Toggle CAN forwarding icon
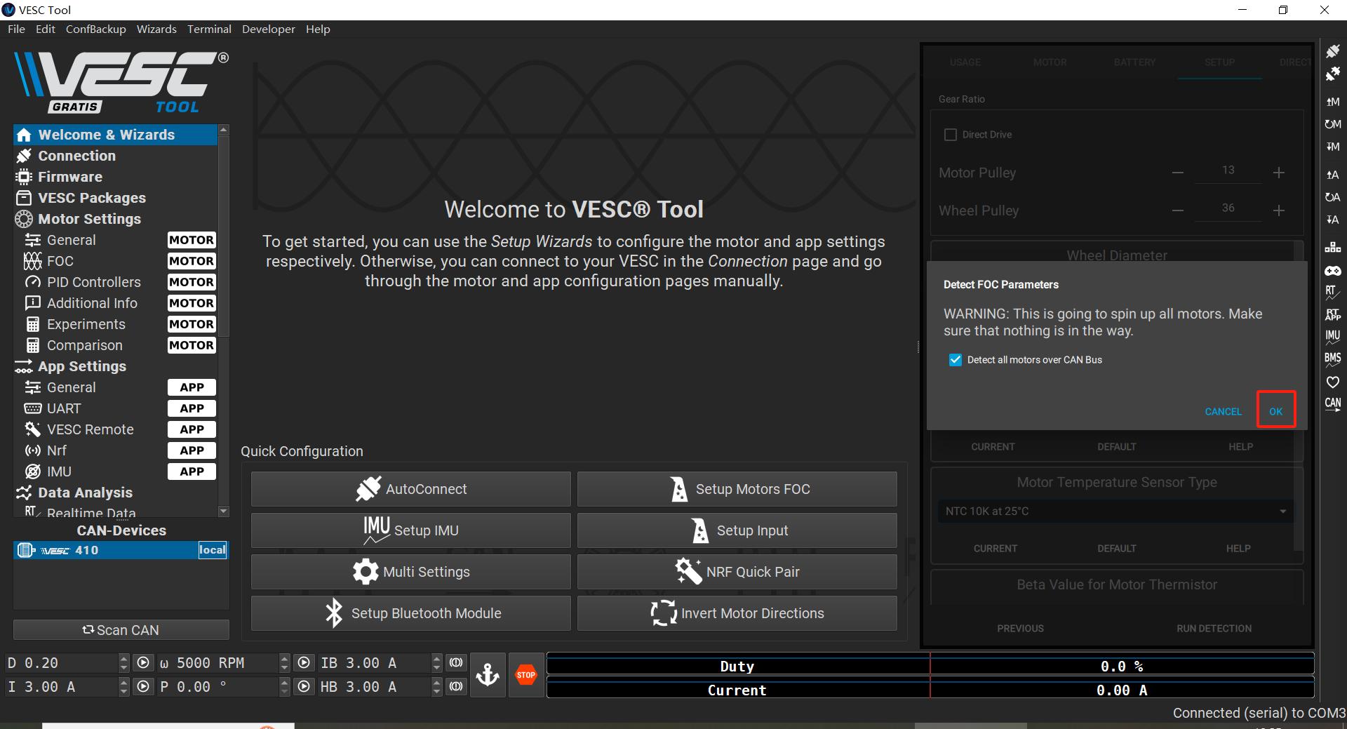1347x729 pixels. (1332, 405)
